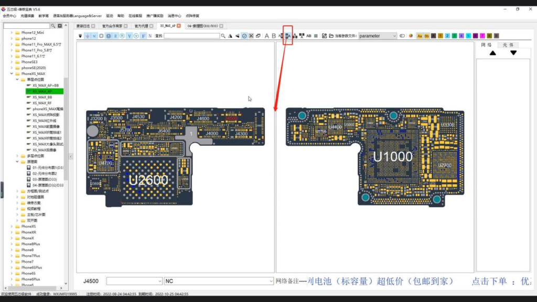Click the sidebar search magnifier icon
The width and height of the screenshot is (537, 302).
(53, 26)
